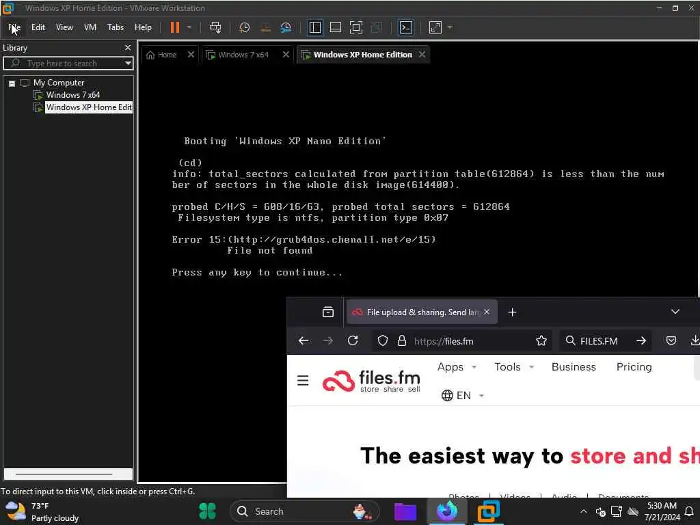Close the Windows 7 x64 tab

pos(286,55)
